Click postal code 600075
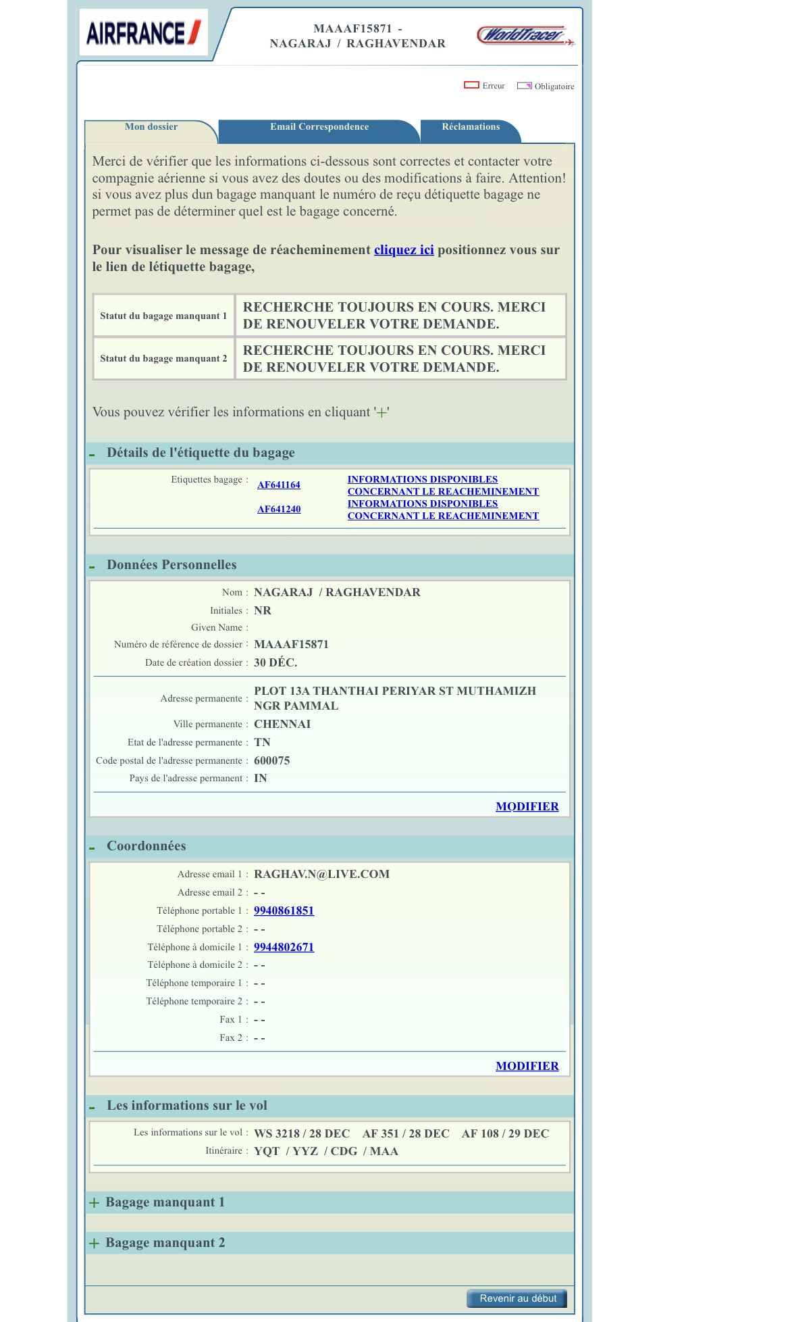This screenshot has height=1322, width=790. [x=271, y=760]
